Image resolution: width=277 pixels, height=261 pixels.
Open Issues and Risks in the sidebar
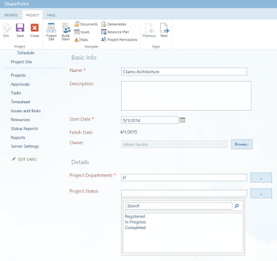coord(26,111)
